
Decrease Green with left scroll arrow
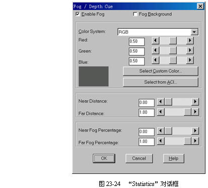[155, 50]
